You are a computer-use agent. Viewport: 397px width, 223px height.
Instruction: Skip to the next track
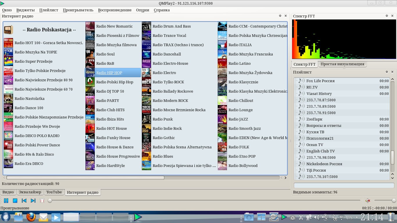tap(33, 201)
